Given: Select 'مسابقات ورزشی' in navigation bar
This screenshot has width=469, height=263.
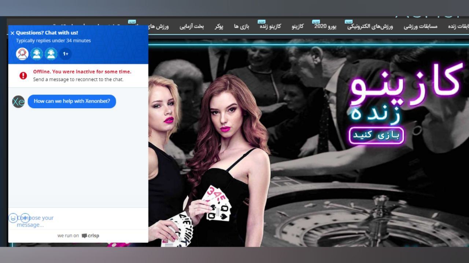Looking at the screenshot, I should coord(421,27).
